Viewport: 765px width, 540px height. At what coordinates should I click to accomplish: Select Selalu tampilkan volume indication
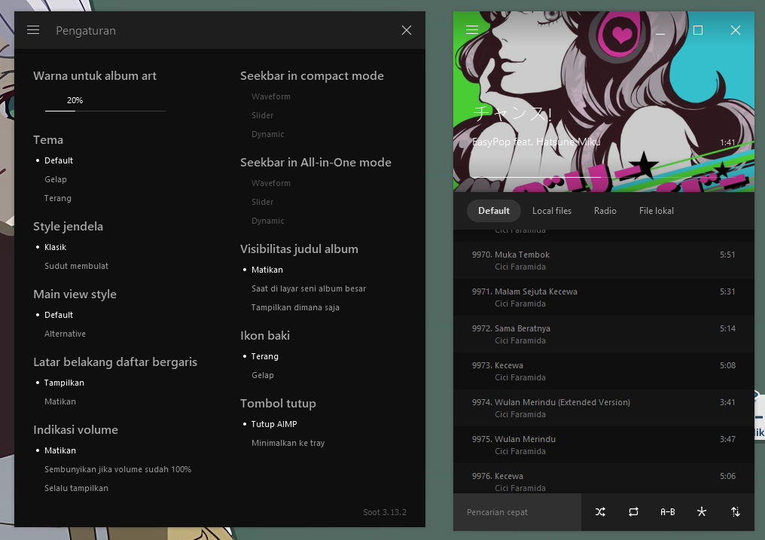(76, 488)
